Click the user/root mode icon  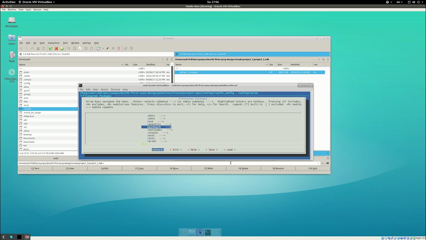click(x=113, y=48)
